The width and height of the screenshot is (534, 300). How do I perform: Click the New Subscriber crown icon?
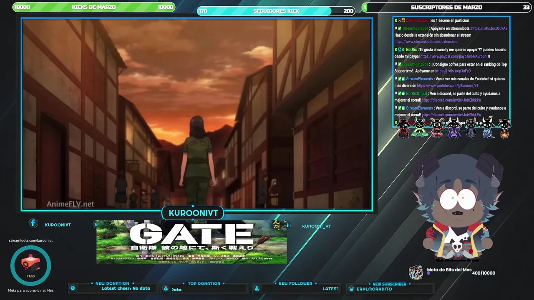352,289
